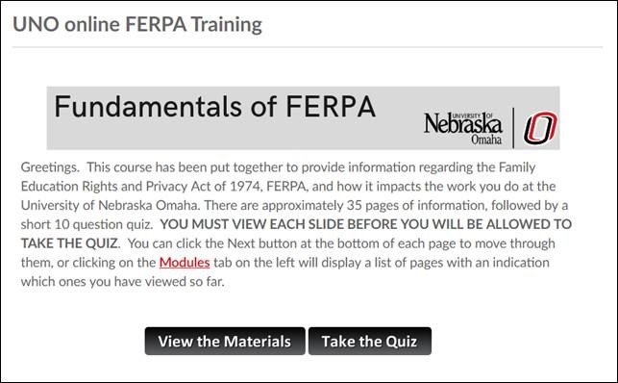618x383 pixels.
Task: Click the text which ones you have viewed
Action: point(105,282)
